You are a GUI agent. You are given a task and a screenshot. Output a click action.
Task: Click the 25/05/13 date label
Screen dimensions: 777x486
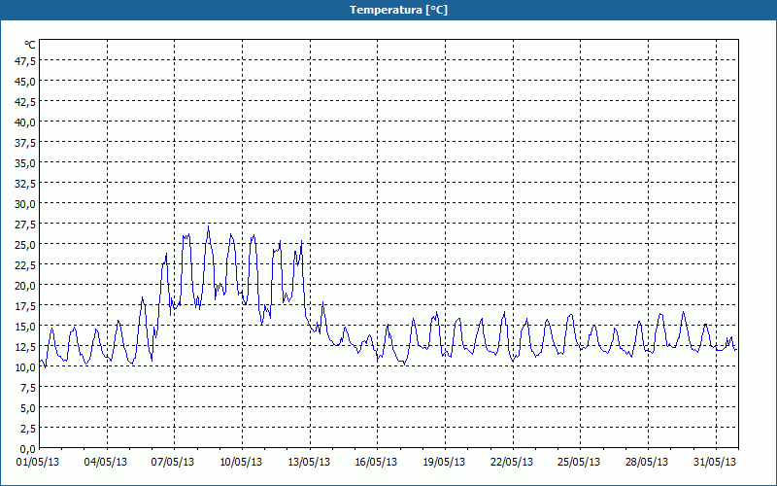[x=579, y=462]
